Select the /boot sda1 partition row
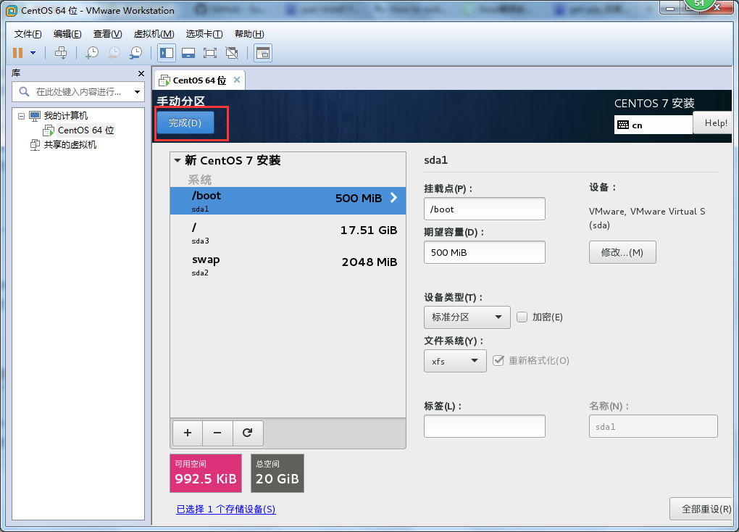This screenshot has height=532, width=739. pos(288,201)
